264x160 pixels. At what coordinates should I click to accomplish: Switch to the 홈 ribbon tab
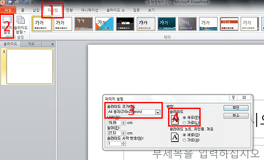(23, 10)
